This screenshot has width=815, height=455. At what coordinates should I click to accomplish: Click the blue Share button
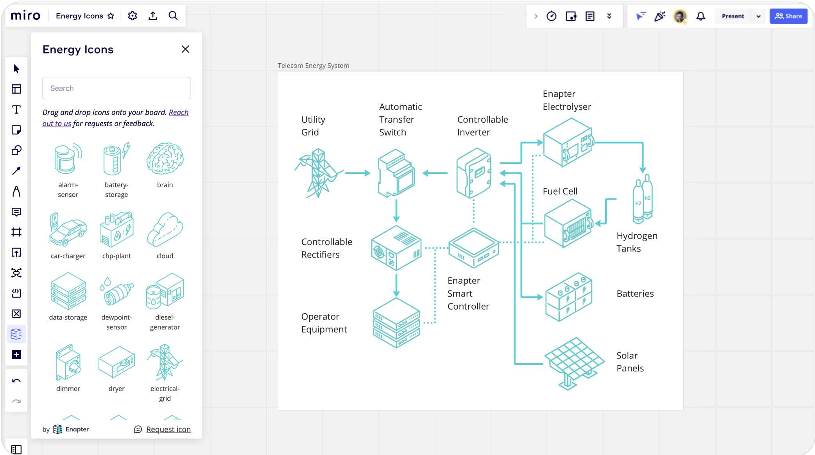(x=788, y=16)
